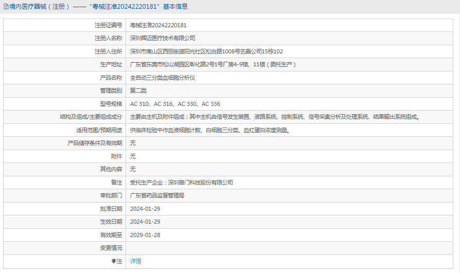Click the 批准日期 label

[111, 209]
